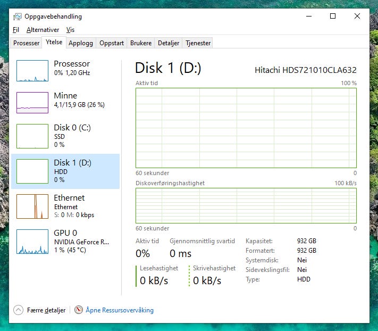
Task: Select the Prosessor performance graph thumbnail
Action: pos(32,71)
